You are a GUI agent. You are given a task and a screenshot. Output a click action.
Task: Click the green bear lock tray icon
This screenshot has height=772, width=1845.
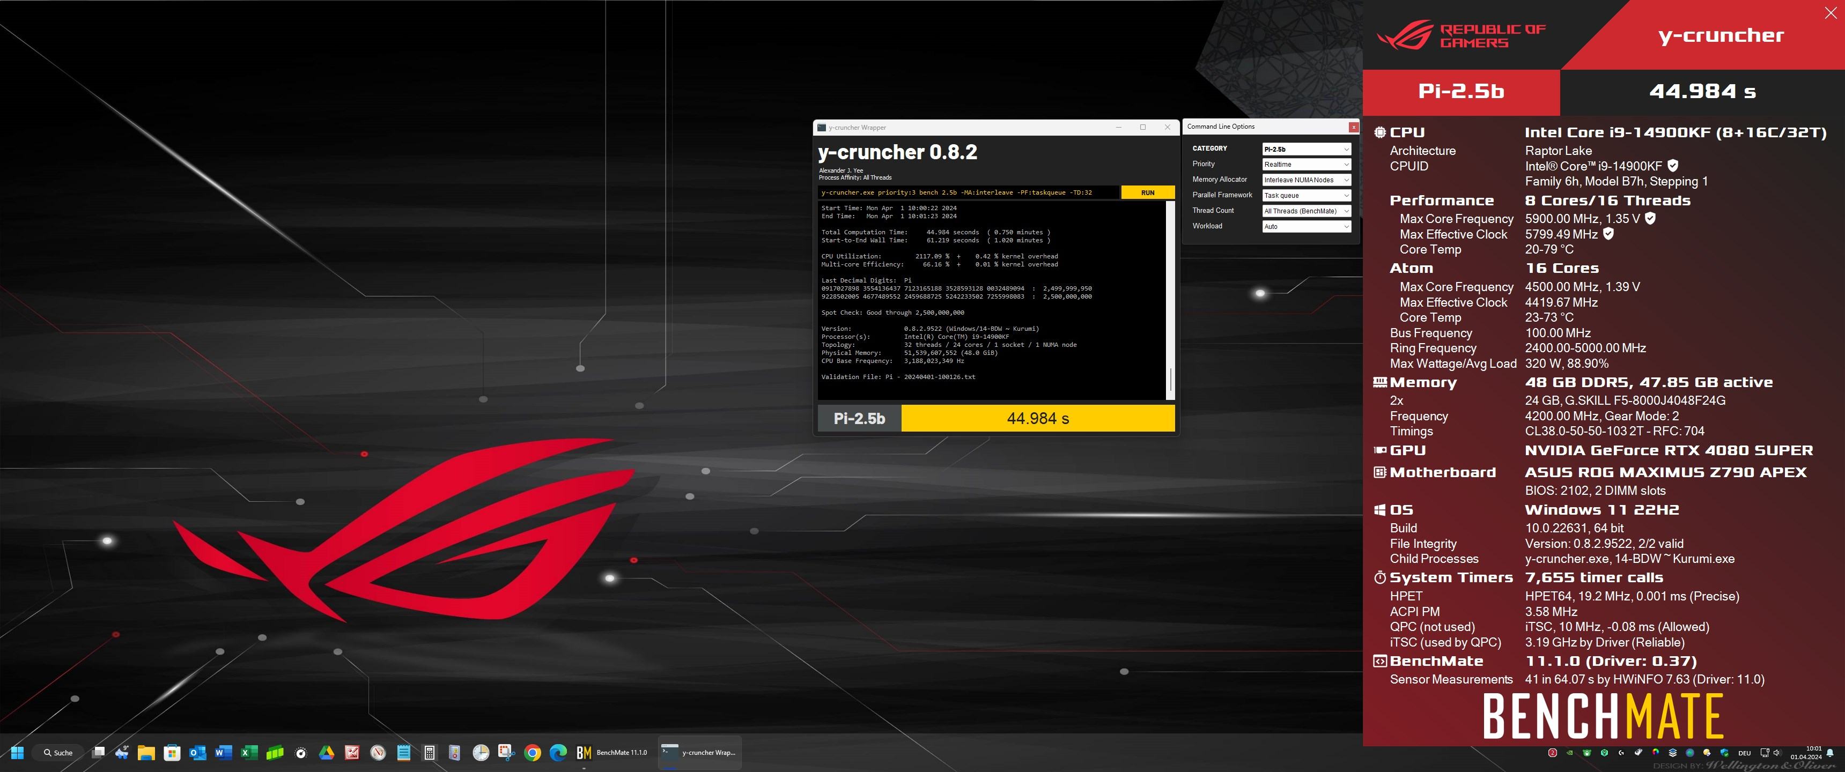(1587, 753)
